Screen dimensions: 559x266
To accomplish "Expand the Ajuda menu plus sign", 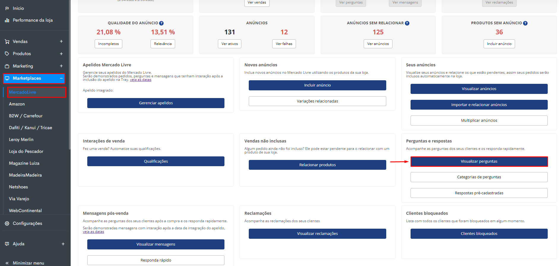I will (63, 244).
